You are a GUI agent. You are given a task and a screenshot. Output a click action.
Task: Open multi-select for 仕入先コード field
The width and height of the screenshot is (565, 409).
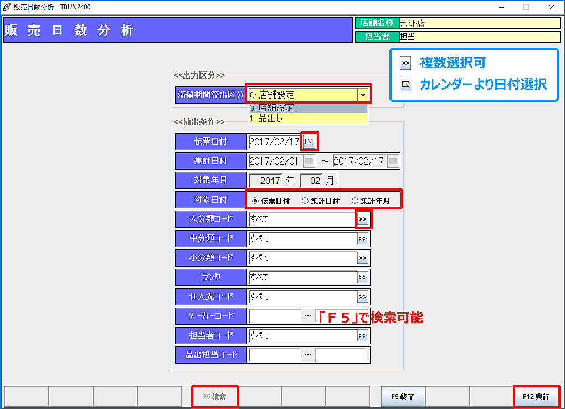(x=363, y=297)
